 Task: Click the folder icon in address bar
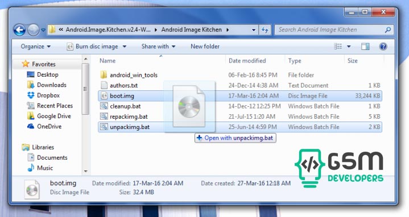(52, 30)
